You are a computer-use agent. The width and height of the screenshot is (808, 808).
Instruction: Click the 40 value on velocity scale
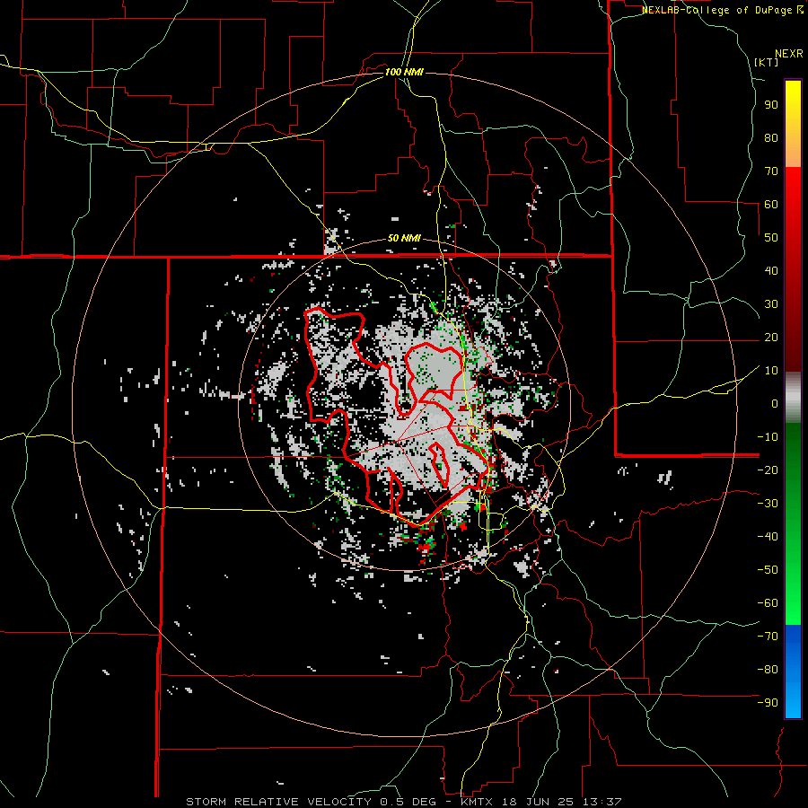(771, 271)
